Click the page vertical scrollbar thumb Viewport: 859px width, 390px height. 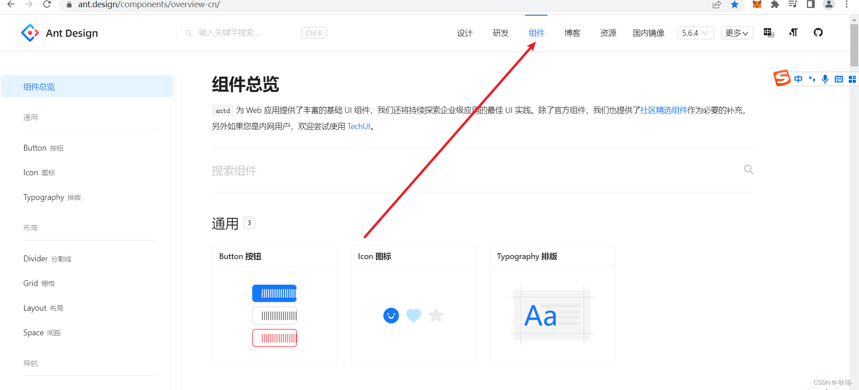[854, 45]
